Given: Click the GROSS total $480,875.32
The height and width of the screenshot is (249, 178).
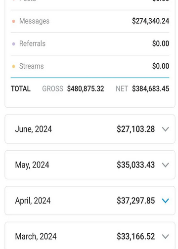Looking at the screenshot, I should click(86, 89).
